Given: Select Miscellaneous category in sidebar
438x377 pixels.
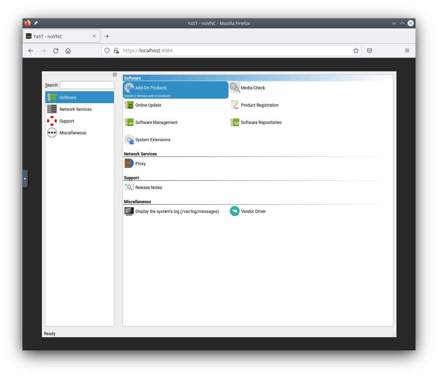Looking at the screenshot, I should [73, 133].
